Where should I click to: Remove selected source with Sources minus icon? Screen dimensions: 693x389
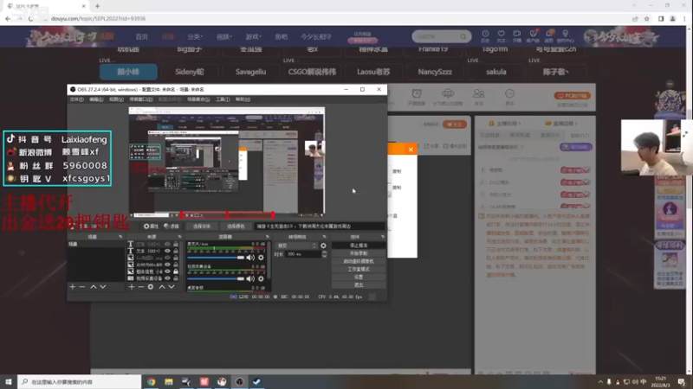pos(141,287)
